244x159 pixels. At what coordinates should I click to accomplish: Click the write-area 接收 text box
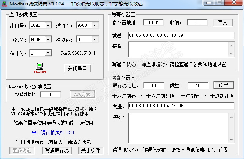178,49
